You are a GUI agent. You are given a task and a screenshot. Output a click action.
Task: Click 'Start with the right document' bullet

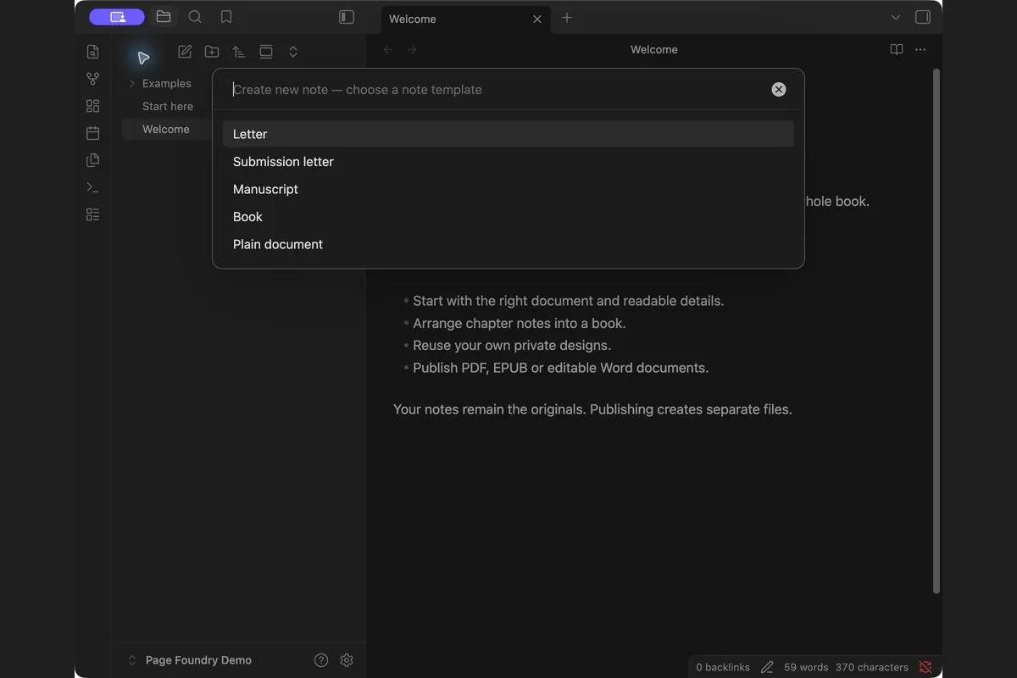point(568,301)
